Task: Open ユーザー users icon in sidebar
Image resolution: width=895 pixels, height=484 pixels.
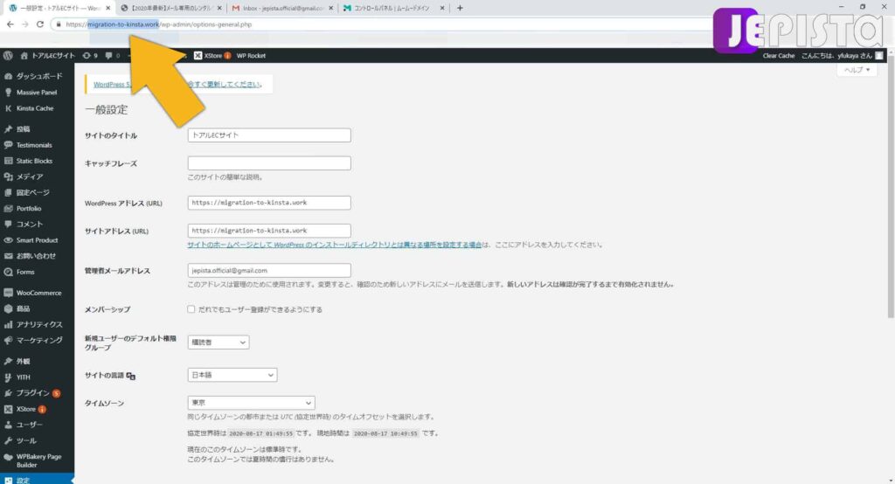Action: click(x=8, y=425)
